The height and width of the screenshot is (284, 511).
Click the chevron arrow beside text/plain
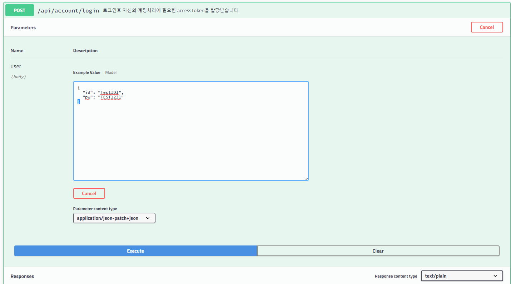(x=495, y=276)
